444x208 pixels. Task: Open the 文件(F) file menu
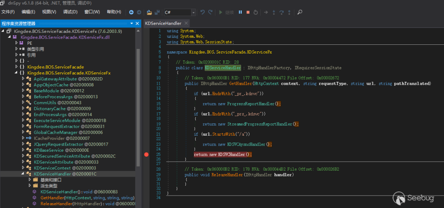point(8,12)
